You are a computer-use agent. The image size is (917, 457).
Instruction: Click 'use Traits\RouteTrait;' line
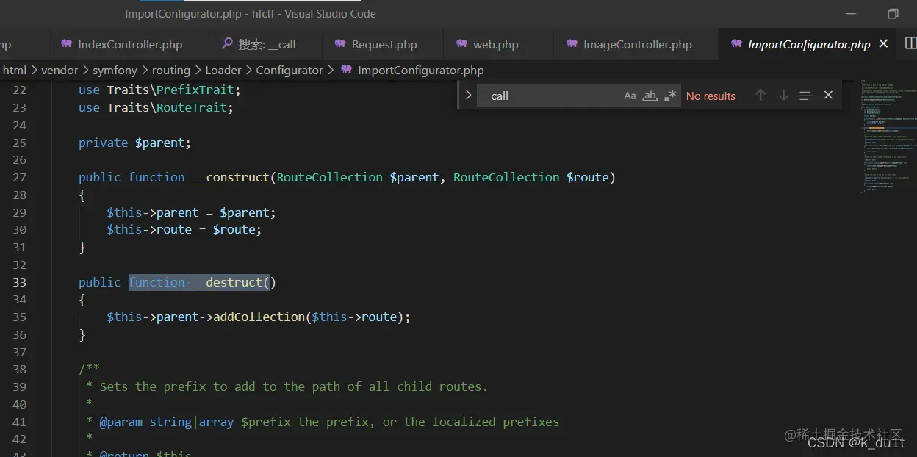[x=156, y=107]
